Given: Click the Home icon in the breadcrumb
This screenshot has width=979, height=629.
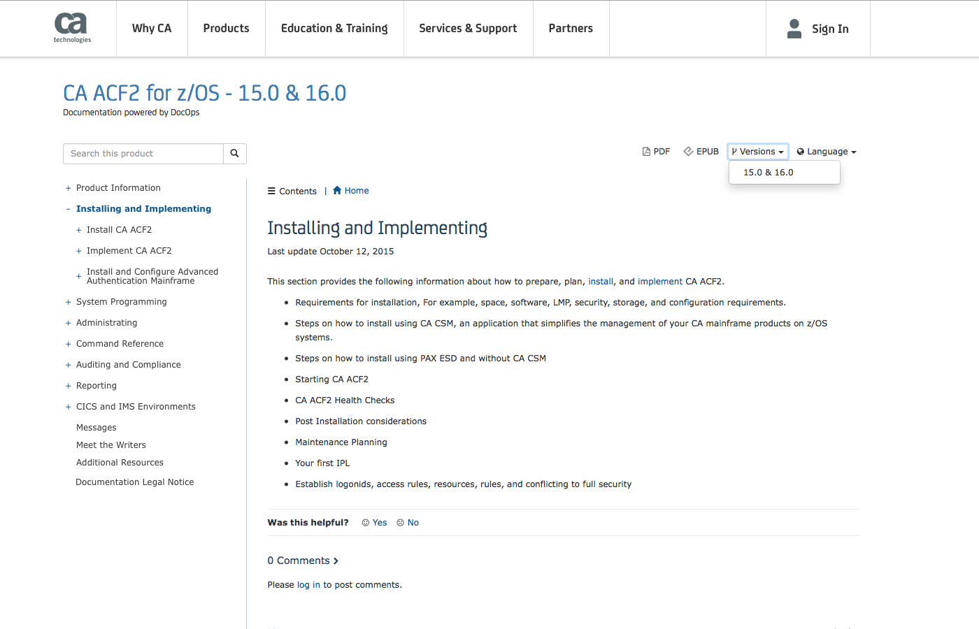Looking at the screenshot, I should [336, 190].
